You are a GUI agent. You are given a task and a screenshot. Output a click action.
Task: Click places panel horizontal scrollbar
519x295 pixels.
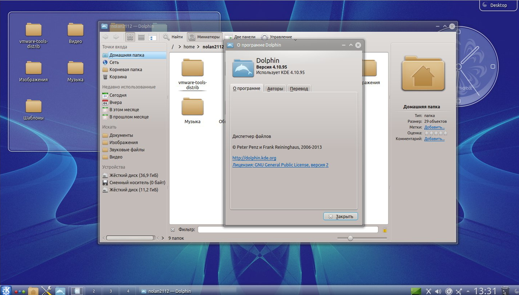130,238
